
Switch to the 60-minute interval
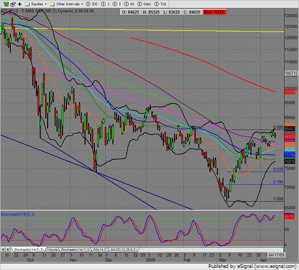(129, 4)
